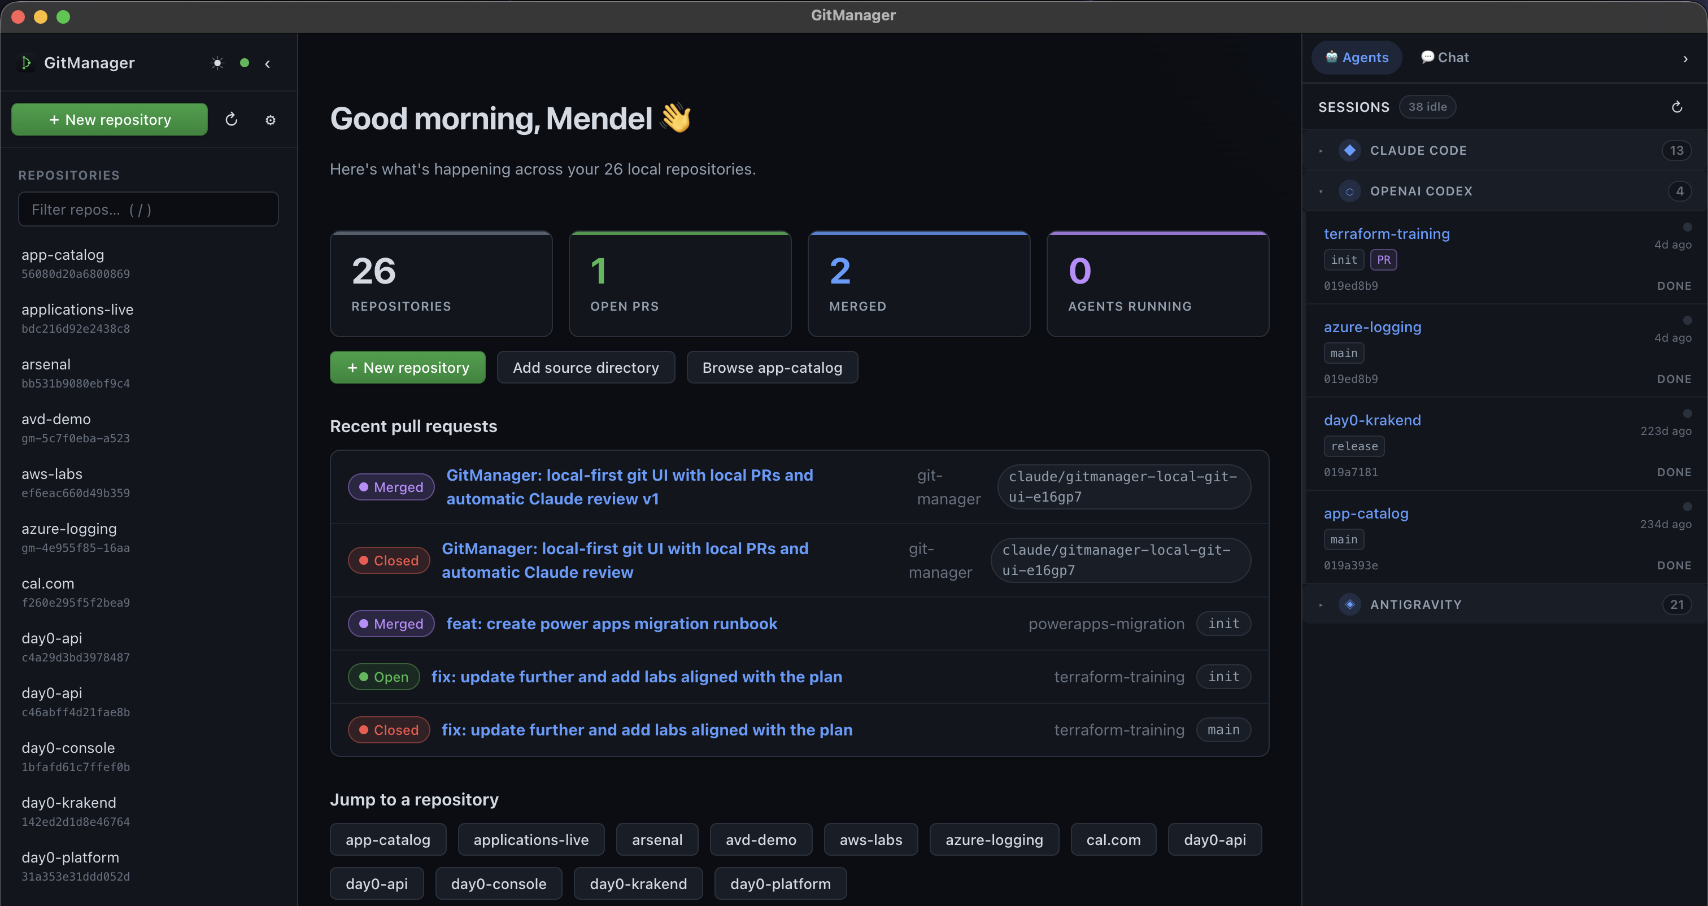1708x906 pixels.
Task: Open day0-console in the sidebar list
Action: pos(149,757)
